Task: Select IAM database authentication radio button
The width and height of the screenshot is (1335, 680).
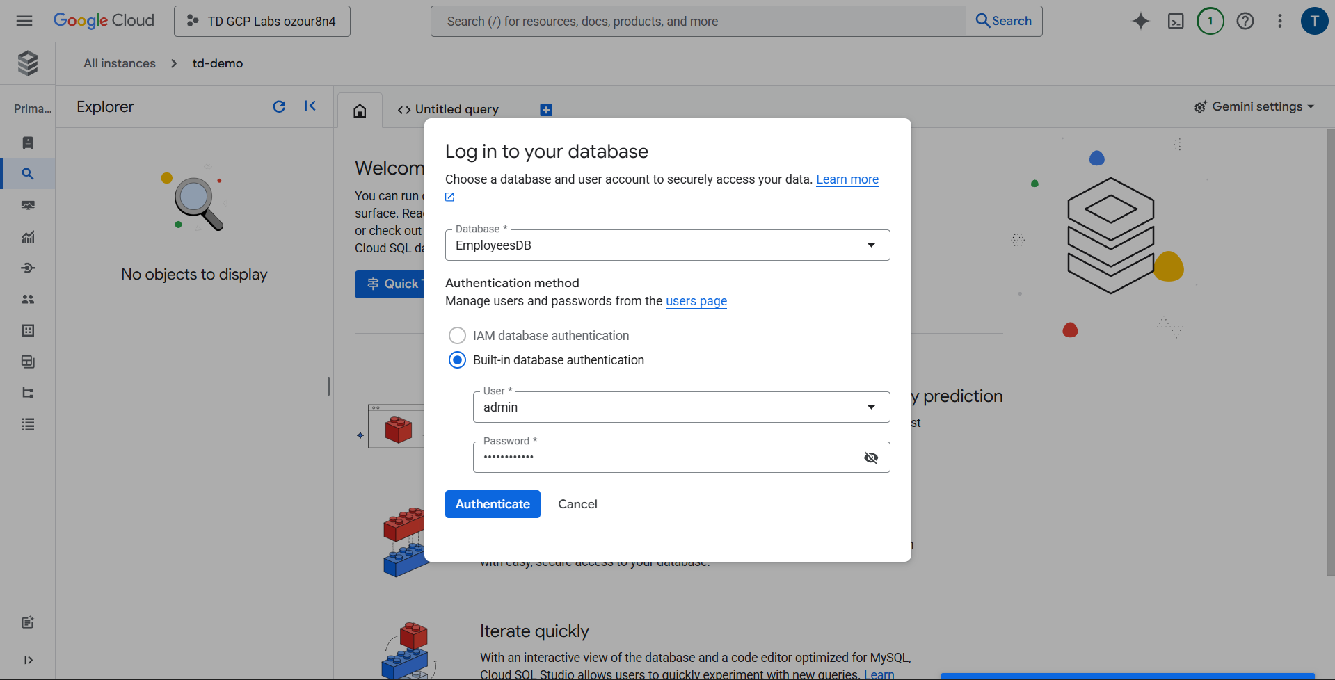Action: 457,336
